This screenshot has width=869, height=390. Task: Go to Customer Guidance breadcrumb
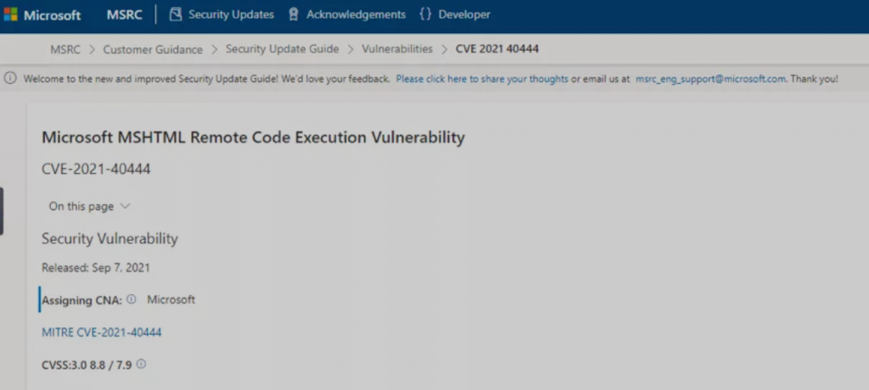coord(153,49)
